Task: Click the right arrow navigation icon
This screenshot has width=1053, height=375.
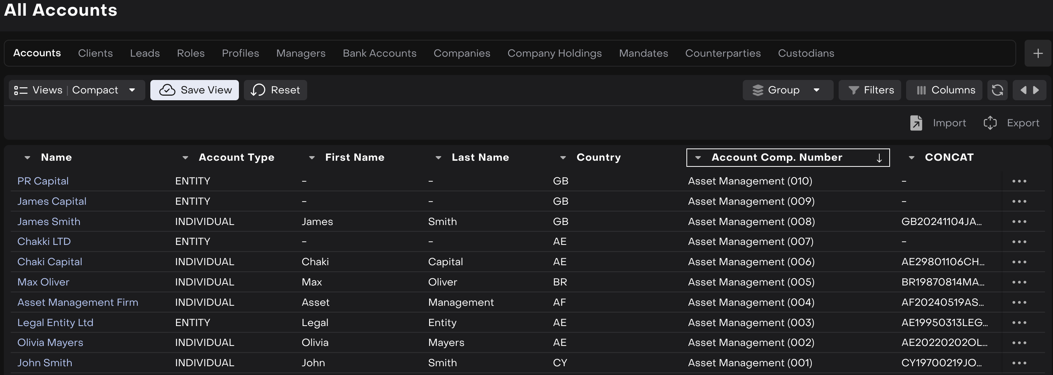Action: [1036, 90]
